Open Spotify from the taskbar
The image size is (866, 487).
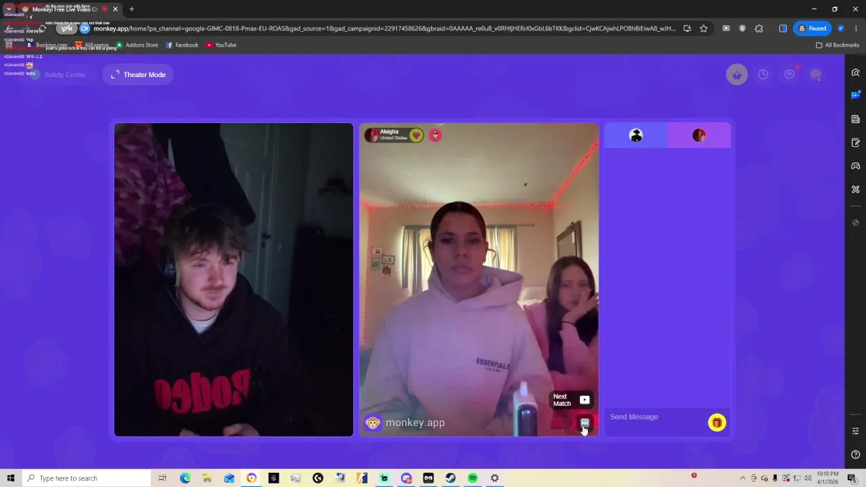click(x=472, y=478)
